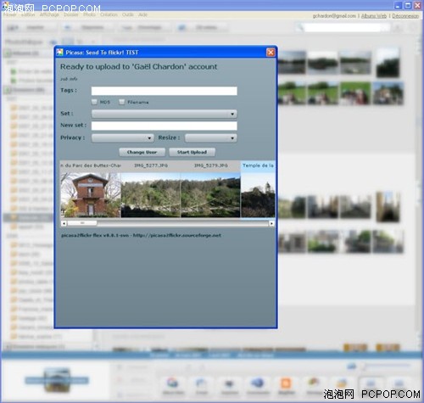Open the Albums Web link
The height and width of the screenshot is (403, 424).
[x=374, y=16]
